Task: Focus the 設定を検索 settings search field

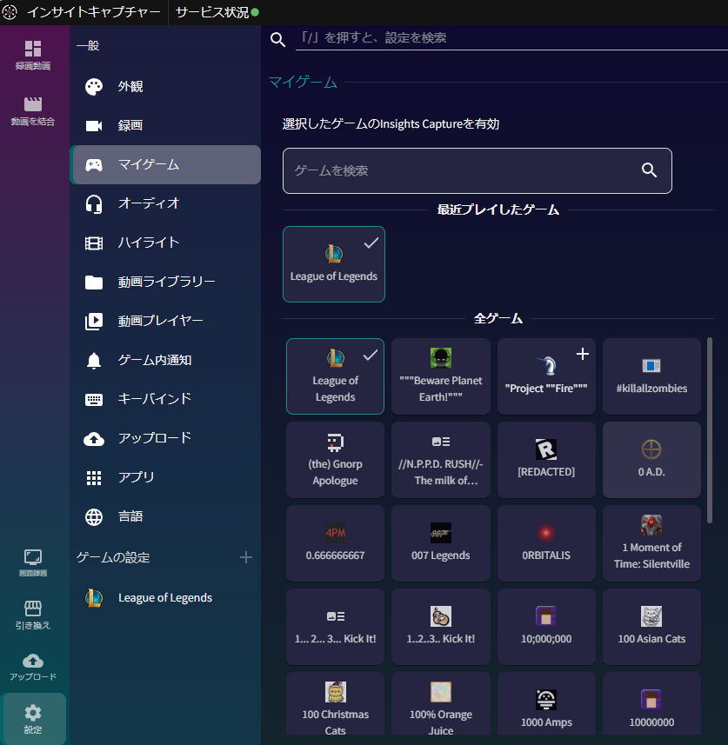Action: [511, 37]
